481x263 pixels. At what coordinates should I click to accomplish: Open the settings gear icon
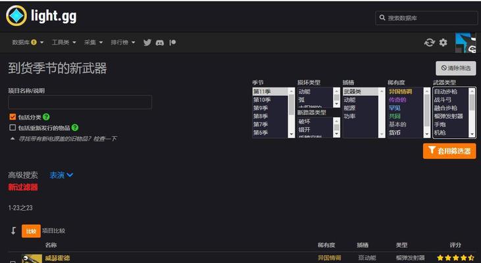pyautogui.click(x=443, y=42)
